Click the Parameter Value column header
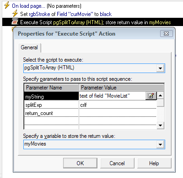The image size is (183, 178). pos(121,88)
